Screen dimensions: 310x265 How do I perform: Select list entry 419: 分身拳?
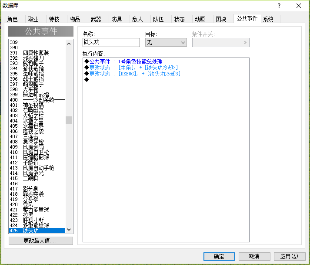pyautogui.click(x=37, y=199)
